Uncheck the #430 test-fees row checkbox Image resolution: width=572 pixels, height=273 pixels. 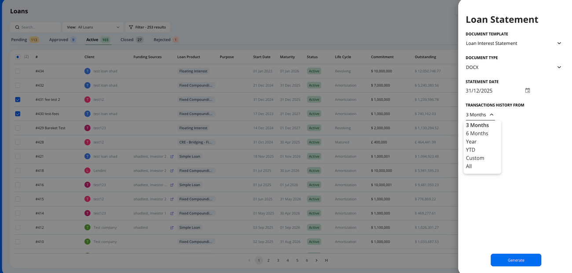pos(18,113)
